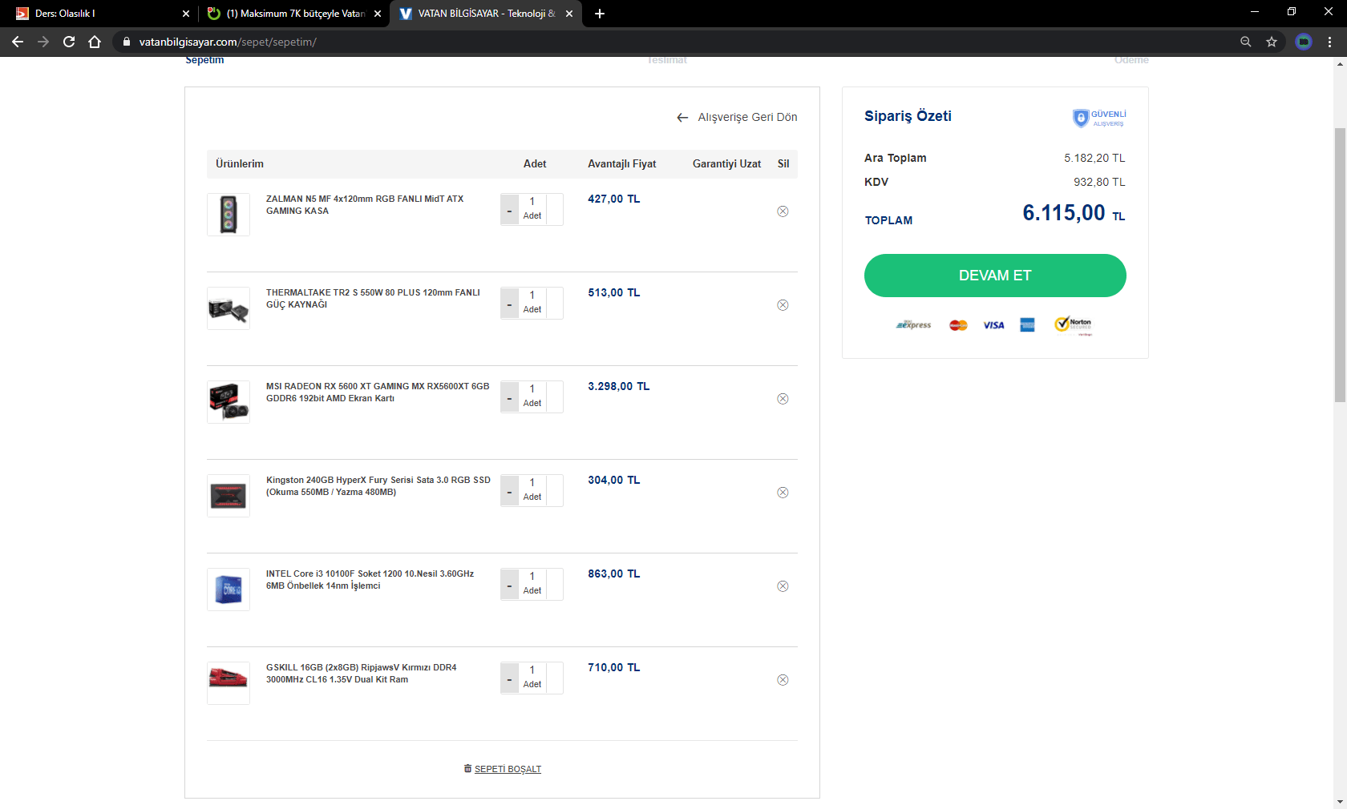
Task: Open the Kingston 240GB HyperX Fury product name
Action: pyautogui.click(x=378, y=486)
